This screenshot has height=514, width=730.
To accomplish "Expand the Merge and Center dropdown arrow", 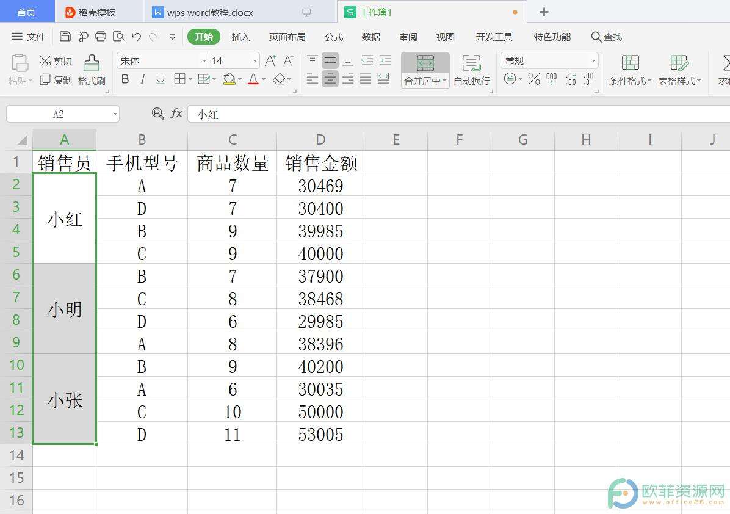I will 444,81.
